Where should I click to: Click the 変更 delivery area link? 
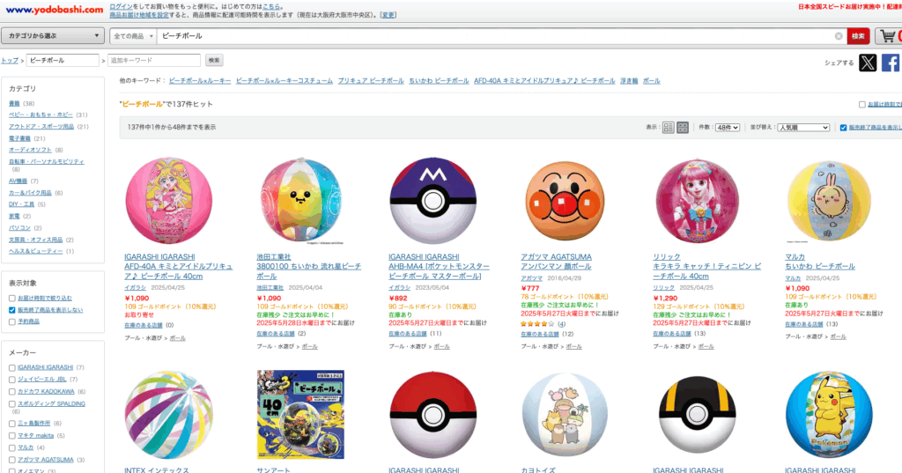(x=388, y=15)
